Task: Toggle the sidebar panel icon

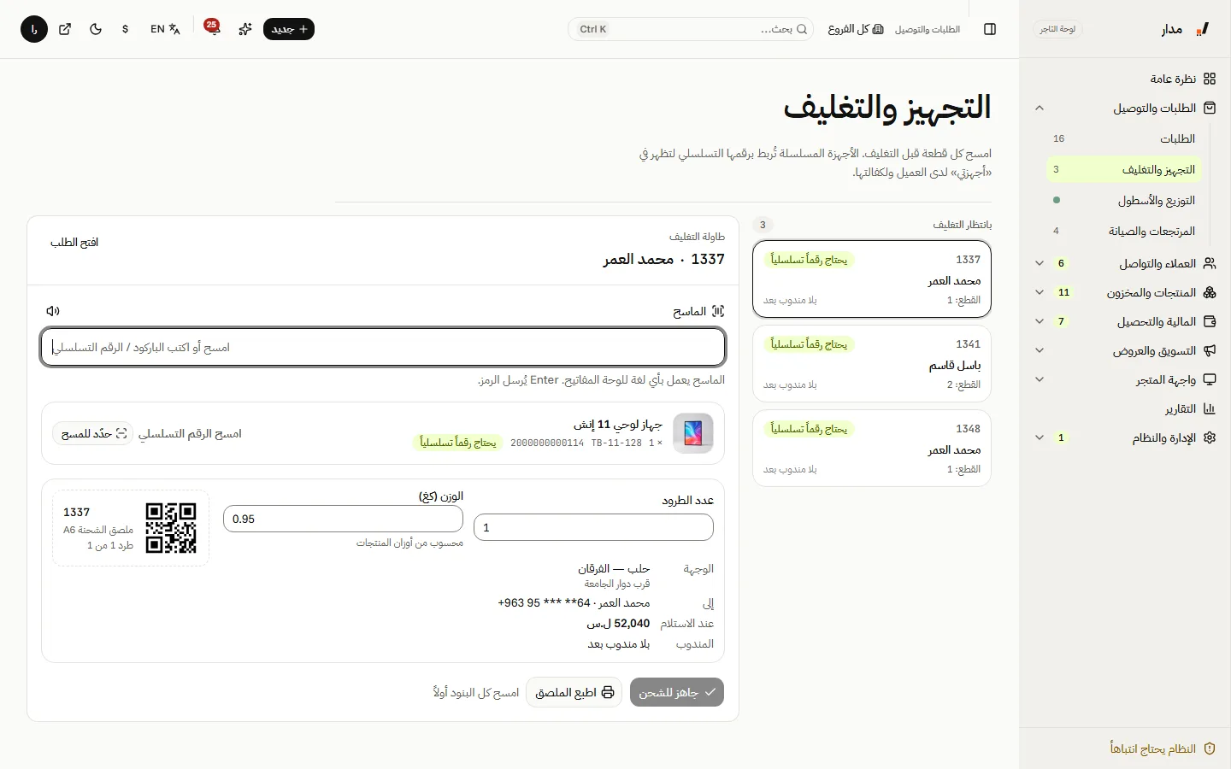Action: click(990, 29)
